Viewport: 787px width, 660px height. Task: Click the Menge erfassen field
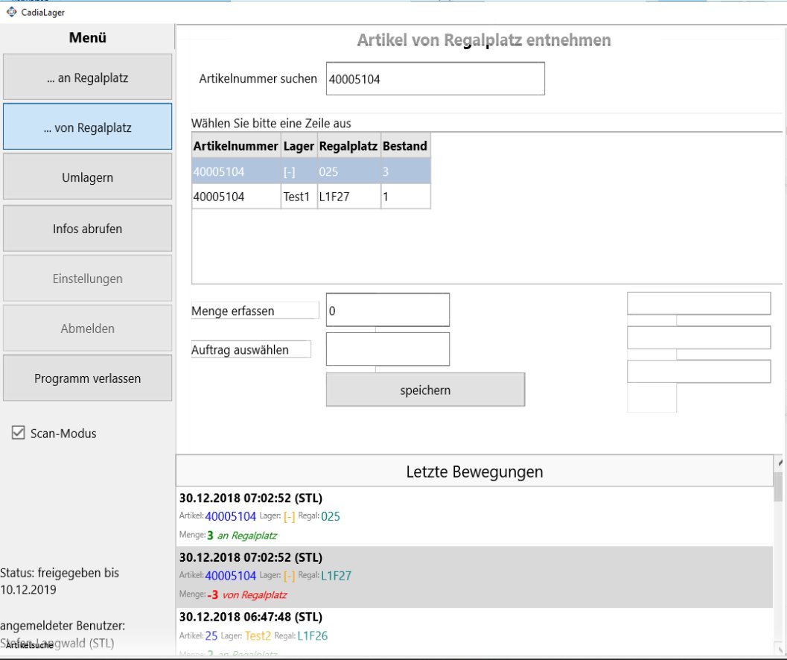[x=387, y=311]
